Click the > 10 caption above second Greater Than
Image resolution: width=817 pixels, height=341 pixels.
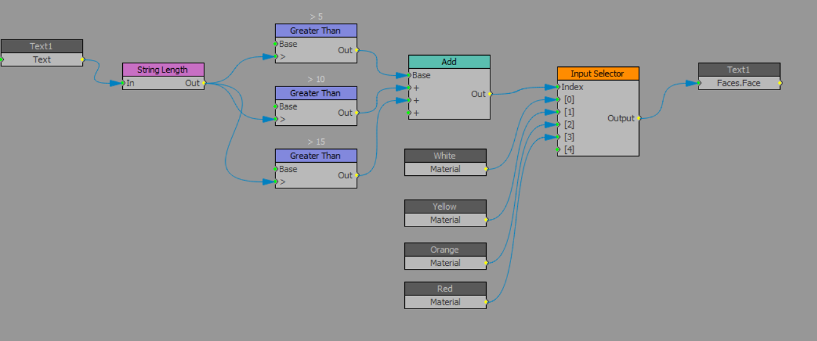(x=316, y=79)
